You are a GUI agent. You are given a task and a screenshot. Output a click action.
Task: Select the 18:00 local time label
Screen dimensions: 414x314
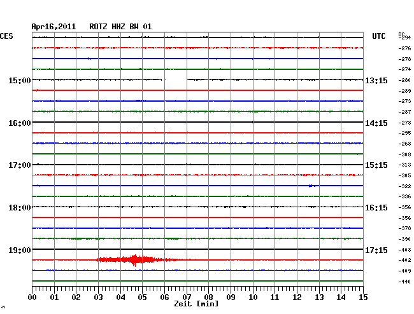(x=20, y=208)
